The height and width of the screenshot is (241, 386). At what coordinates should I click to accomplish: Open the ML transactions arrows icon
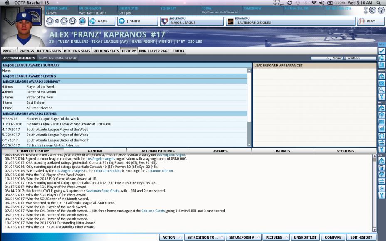pos(381,143)
